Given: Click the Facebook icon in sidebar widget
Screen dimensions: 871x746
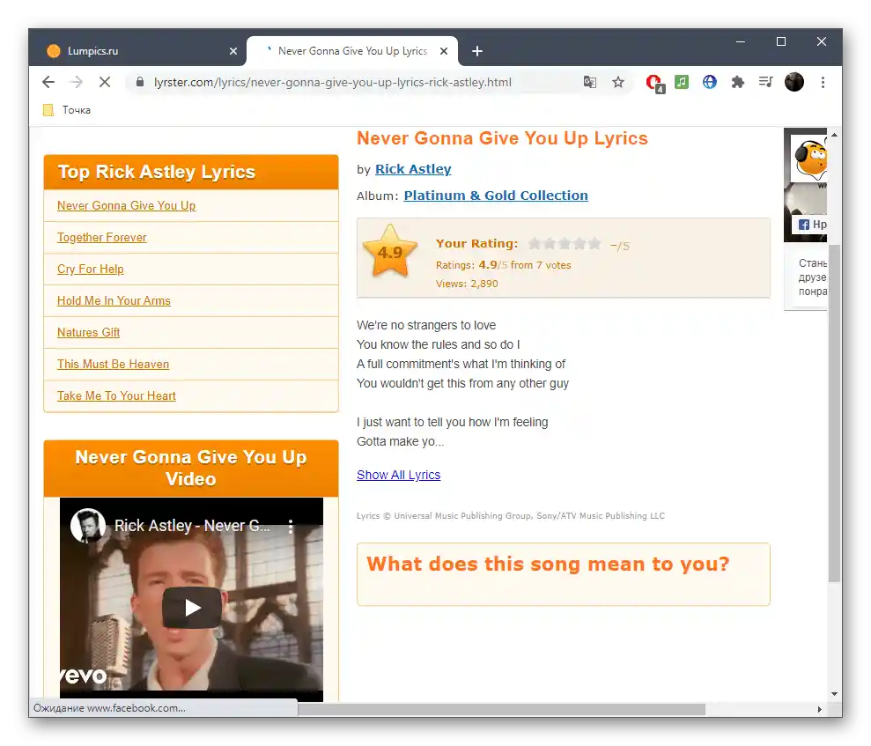Looking at the screenshot, I should (804, 225).
